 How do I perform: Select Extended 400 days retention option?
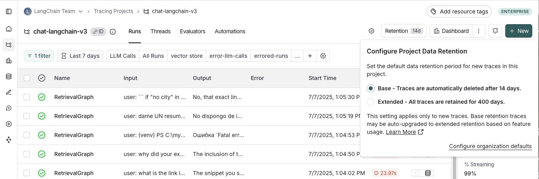(371, 102)
